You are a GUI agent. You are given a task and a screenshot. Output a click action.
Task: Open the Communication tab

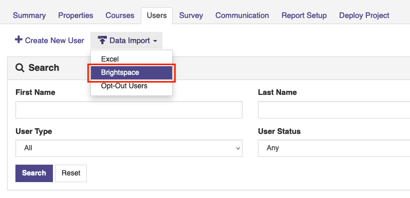(x=242, y=15)
